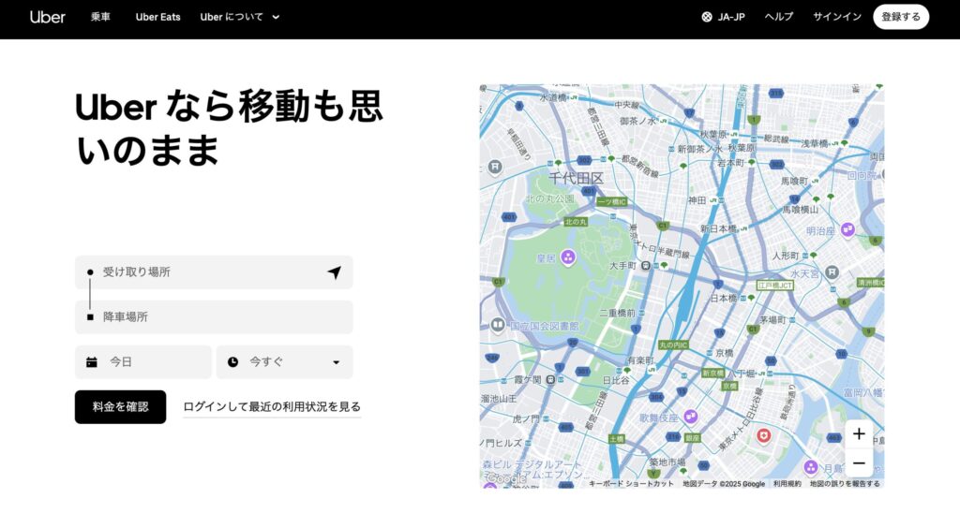Click the 水天宮 shrine marker icon
This screenshot has width=960, height=513.
(x=832, y=272)
